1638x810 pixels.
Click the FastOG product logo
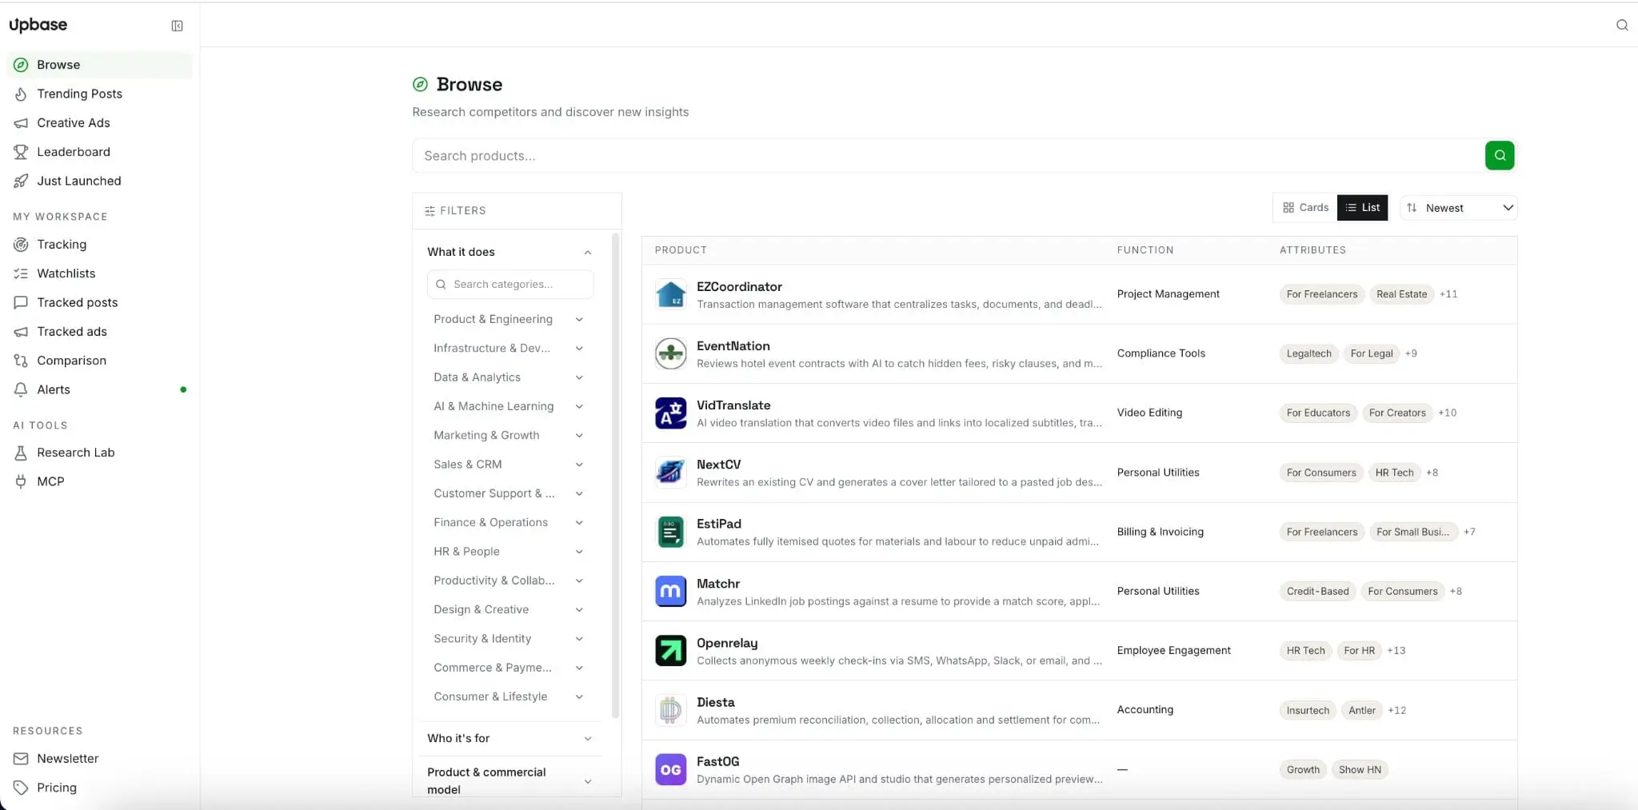point(670,769)
